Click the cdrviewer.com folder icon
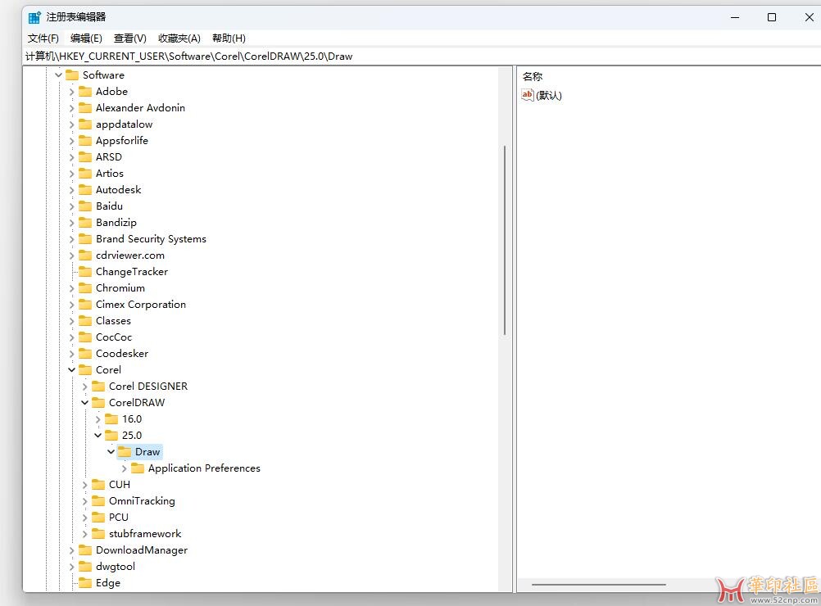The image size is (821, 606). (85, 256)
